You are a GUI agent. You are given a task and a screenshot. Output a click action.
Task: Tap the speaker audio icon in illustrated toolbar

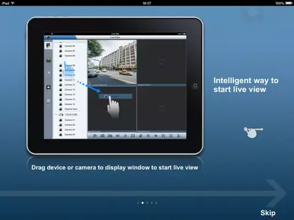118,136
